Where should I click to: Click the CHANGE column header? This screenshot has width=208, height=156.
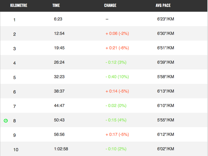point(110,5)
